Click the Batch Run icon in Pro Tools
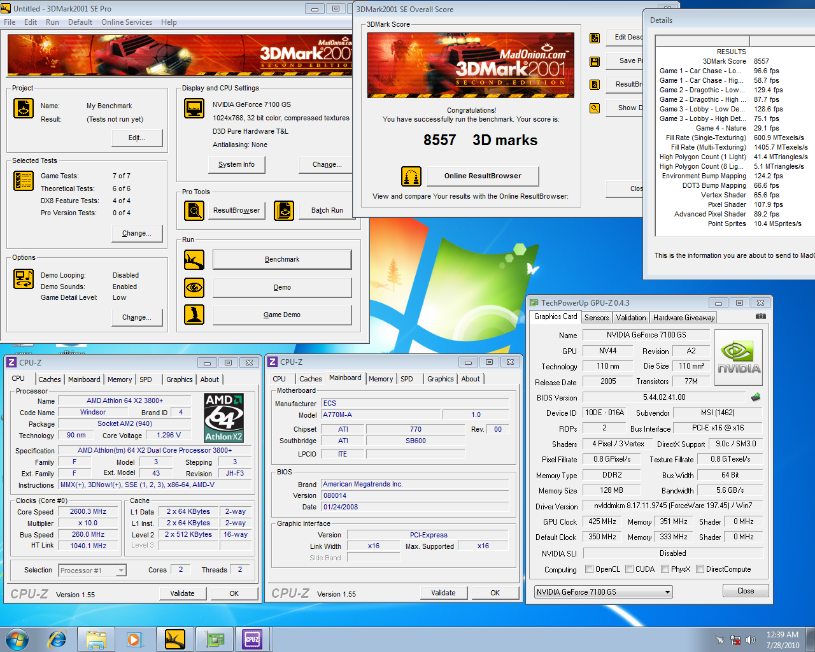The image size is (815, 652). click(284, 210)
